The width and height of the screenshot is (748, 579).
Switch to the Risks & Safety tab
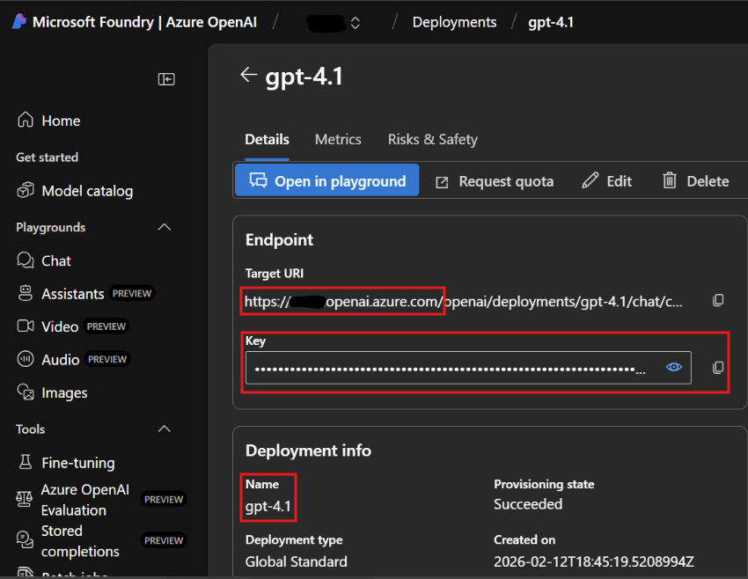[432, 139]
